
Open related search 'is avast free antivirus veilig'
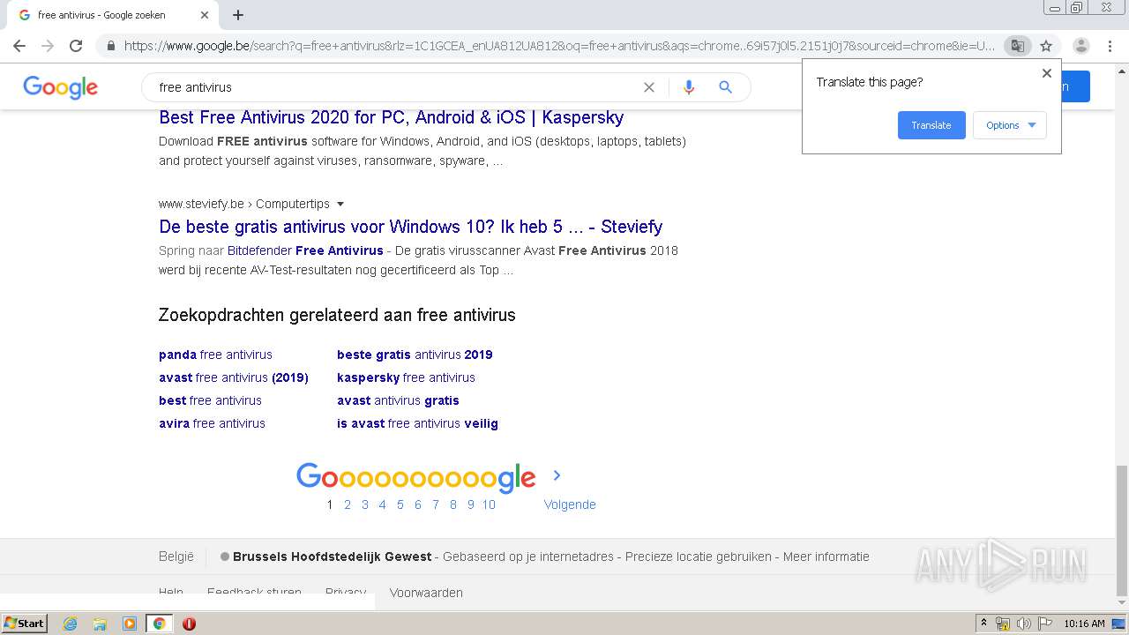pyautogui.click(x=417, y=423)
